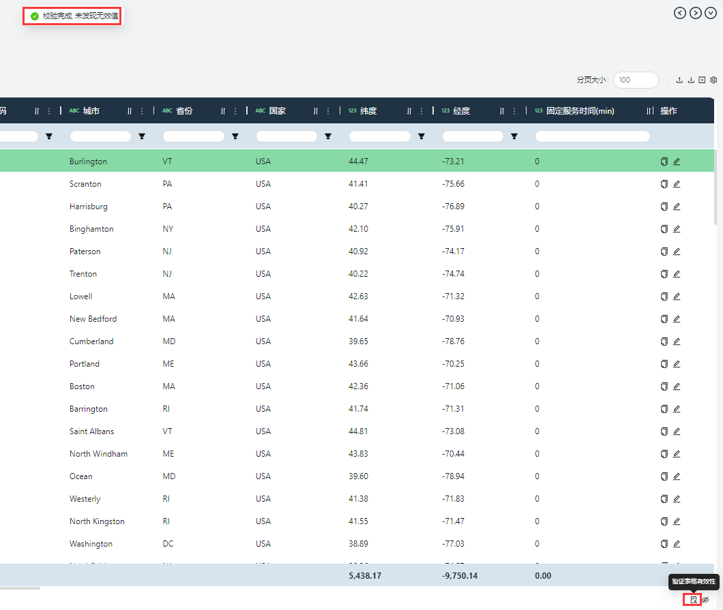
Task: Copy the Burlington row
Action: pyautogui.click(x=664, y=162)
